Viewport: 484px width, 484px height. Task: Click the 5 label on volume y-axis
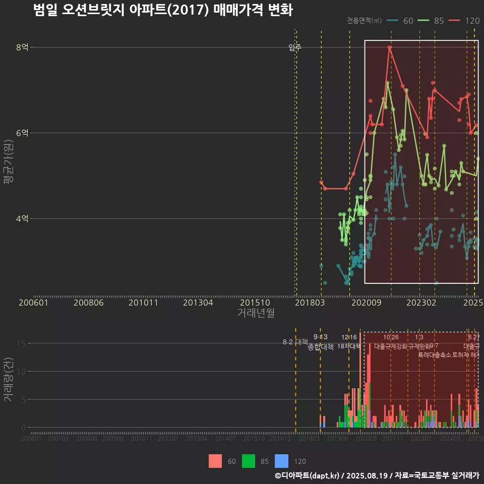(x=24, y=399)
